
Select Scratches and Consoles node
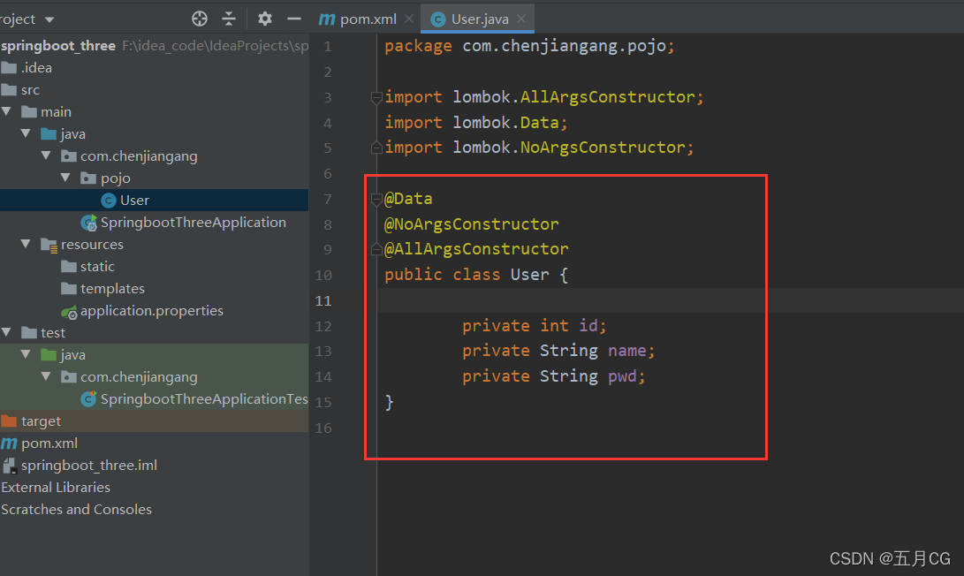pyautogui.click(x=76, y=510)
